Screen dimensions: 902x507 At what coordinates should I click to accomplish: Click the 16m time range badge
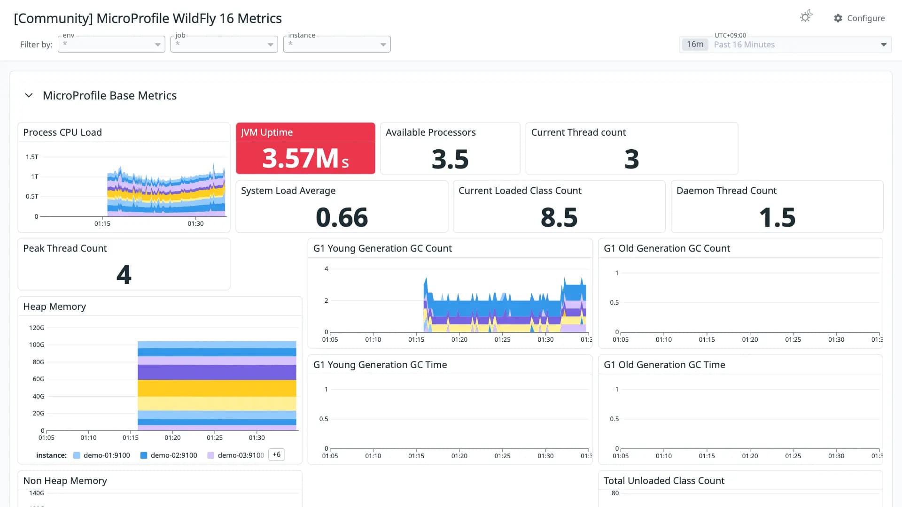click(695, 45)
